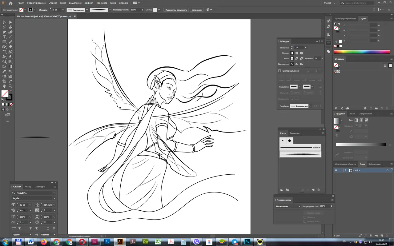The height and width of the screenshot is (246, 394).
Task: Click the Установки button
Action: tap(197, 10)
